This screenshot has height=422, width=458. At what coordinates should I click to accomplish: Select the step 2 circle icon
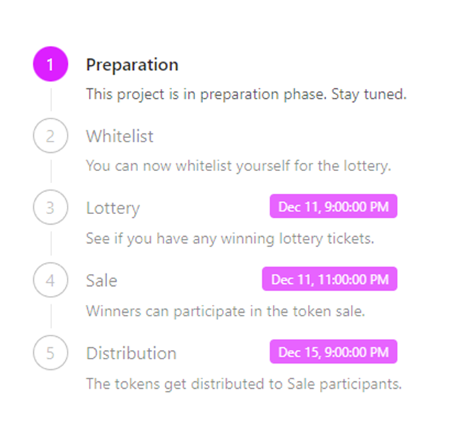click(51, 135)
